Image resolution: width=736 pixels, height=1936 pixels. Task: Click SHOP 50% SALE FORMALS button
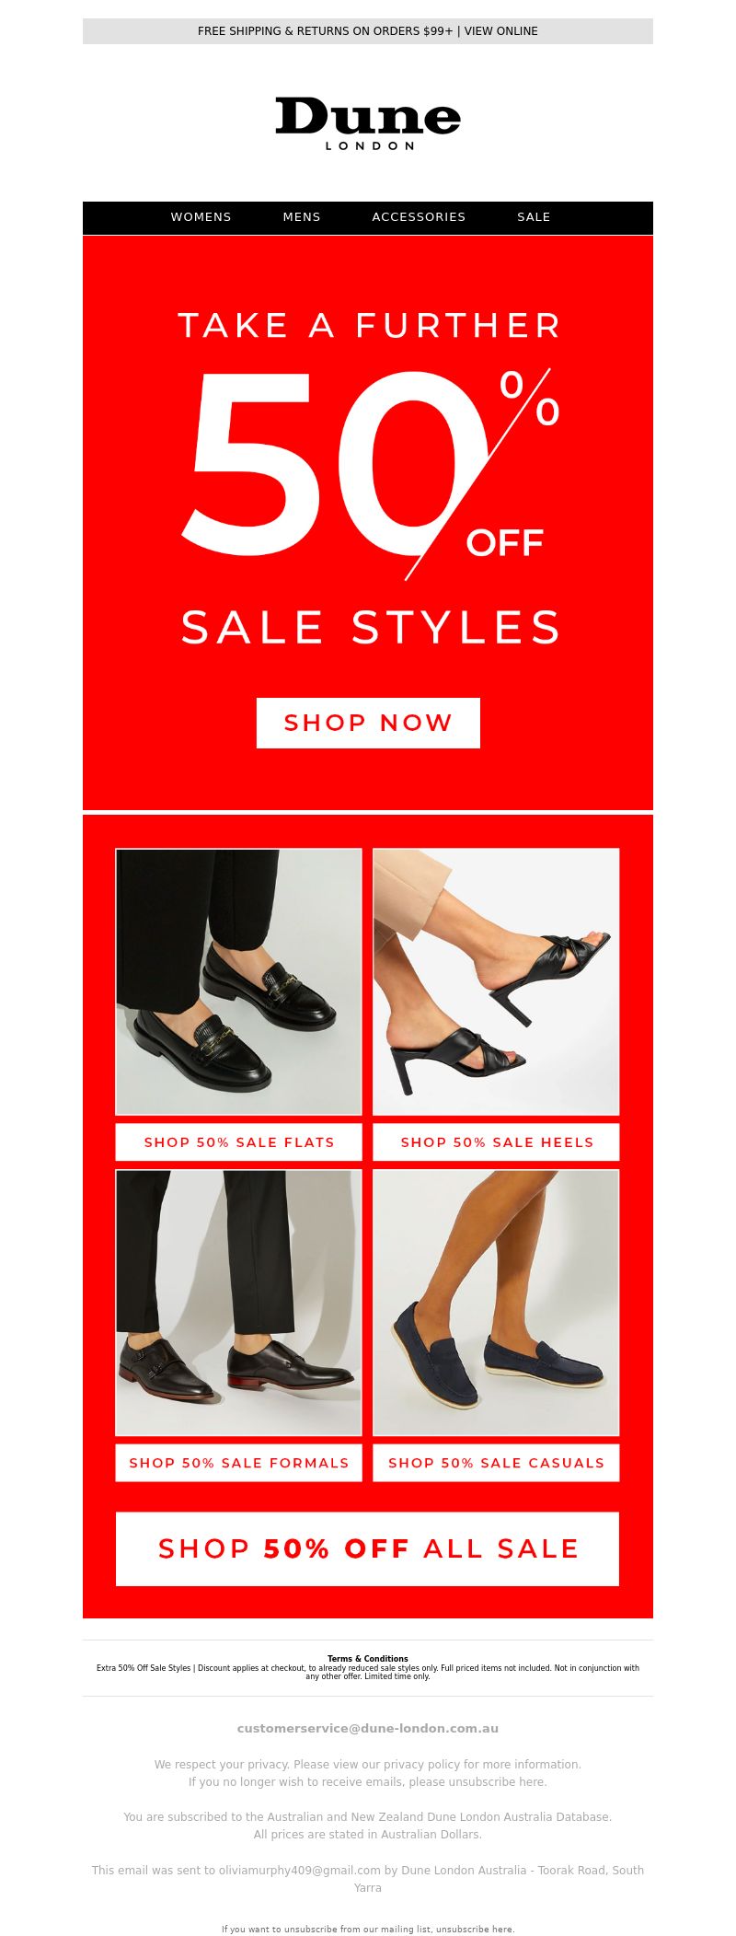click(x=238, y=1463)
